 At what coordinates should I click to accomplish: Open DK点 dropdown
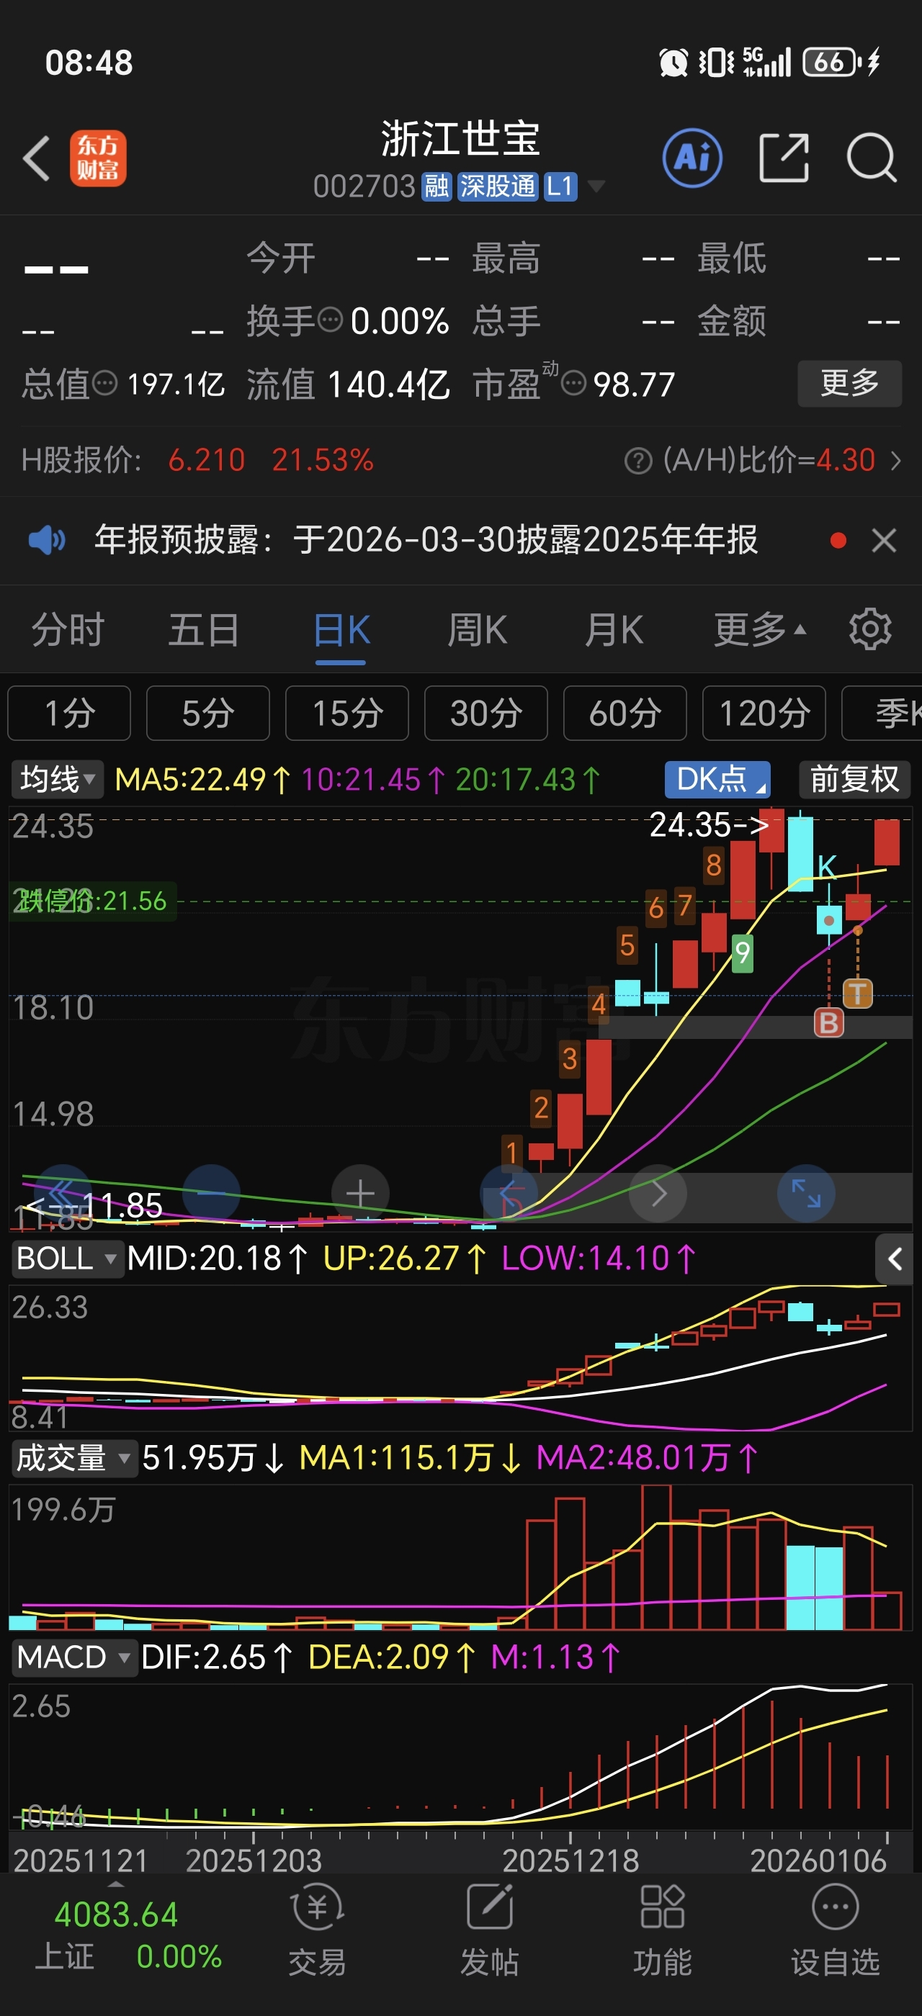point(717,779)
